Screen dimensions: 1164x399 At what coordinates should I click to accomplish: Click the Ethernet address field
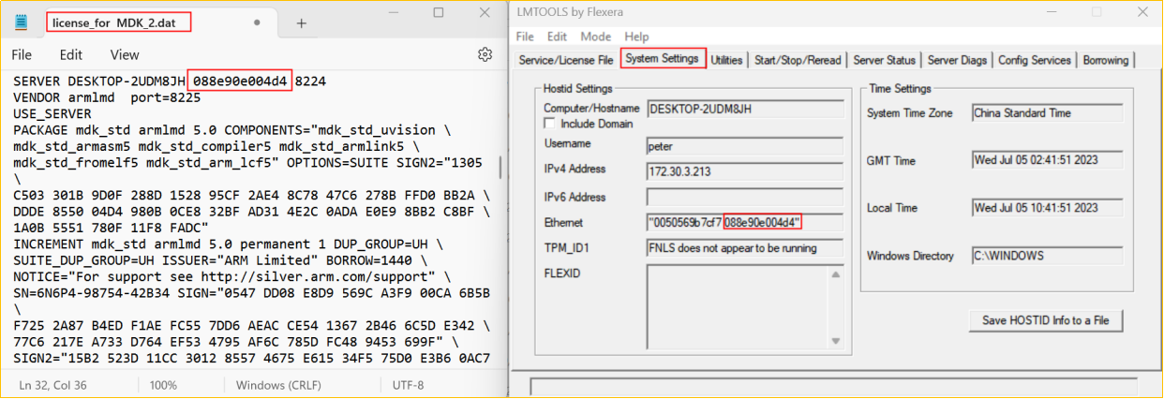point(743,223)
